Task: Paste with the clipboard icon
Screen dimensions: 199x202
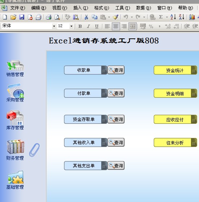Action: pos(103,17)
